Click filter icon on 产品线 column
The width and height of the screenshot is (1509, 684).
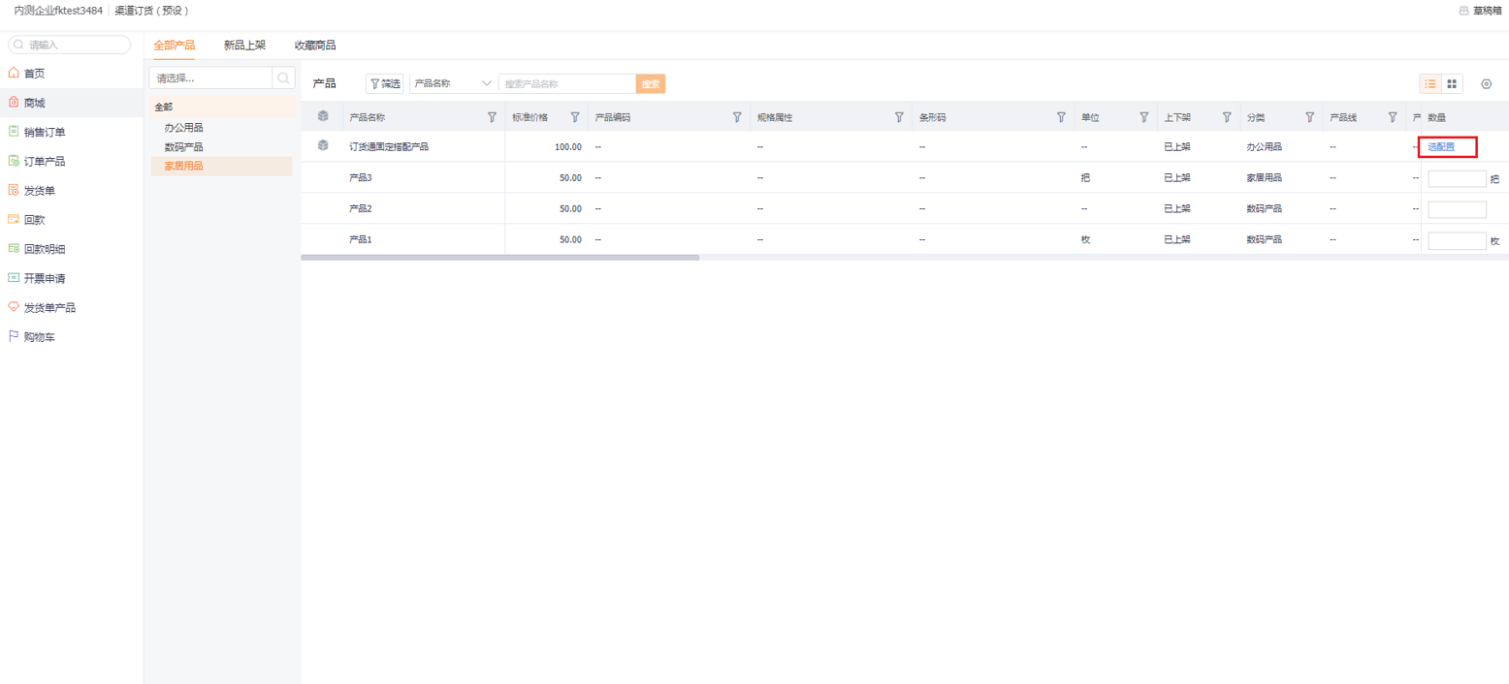click(x=1393, y=117)
